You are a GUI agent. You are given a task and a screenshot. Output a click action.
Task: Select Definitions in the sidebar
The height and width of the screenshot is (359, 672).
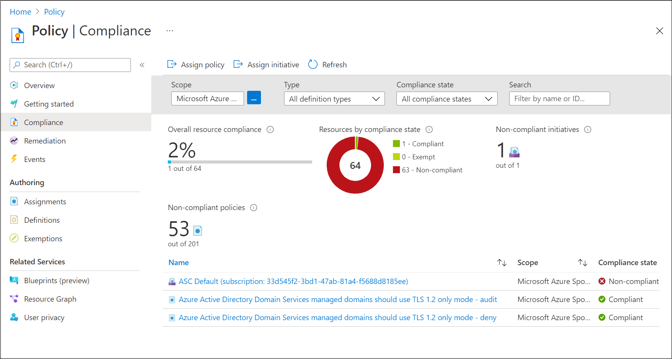tap(42, 220)
